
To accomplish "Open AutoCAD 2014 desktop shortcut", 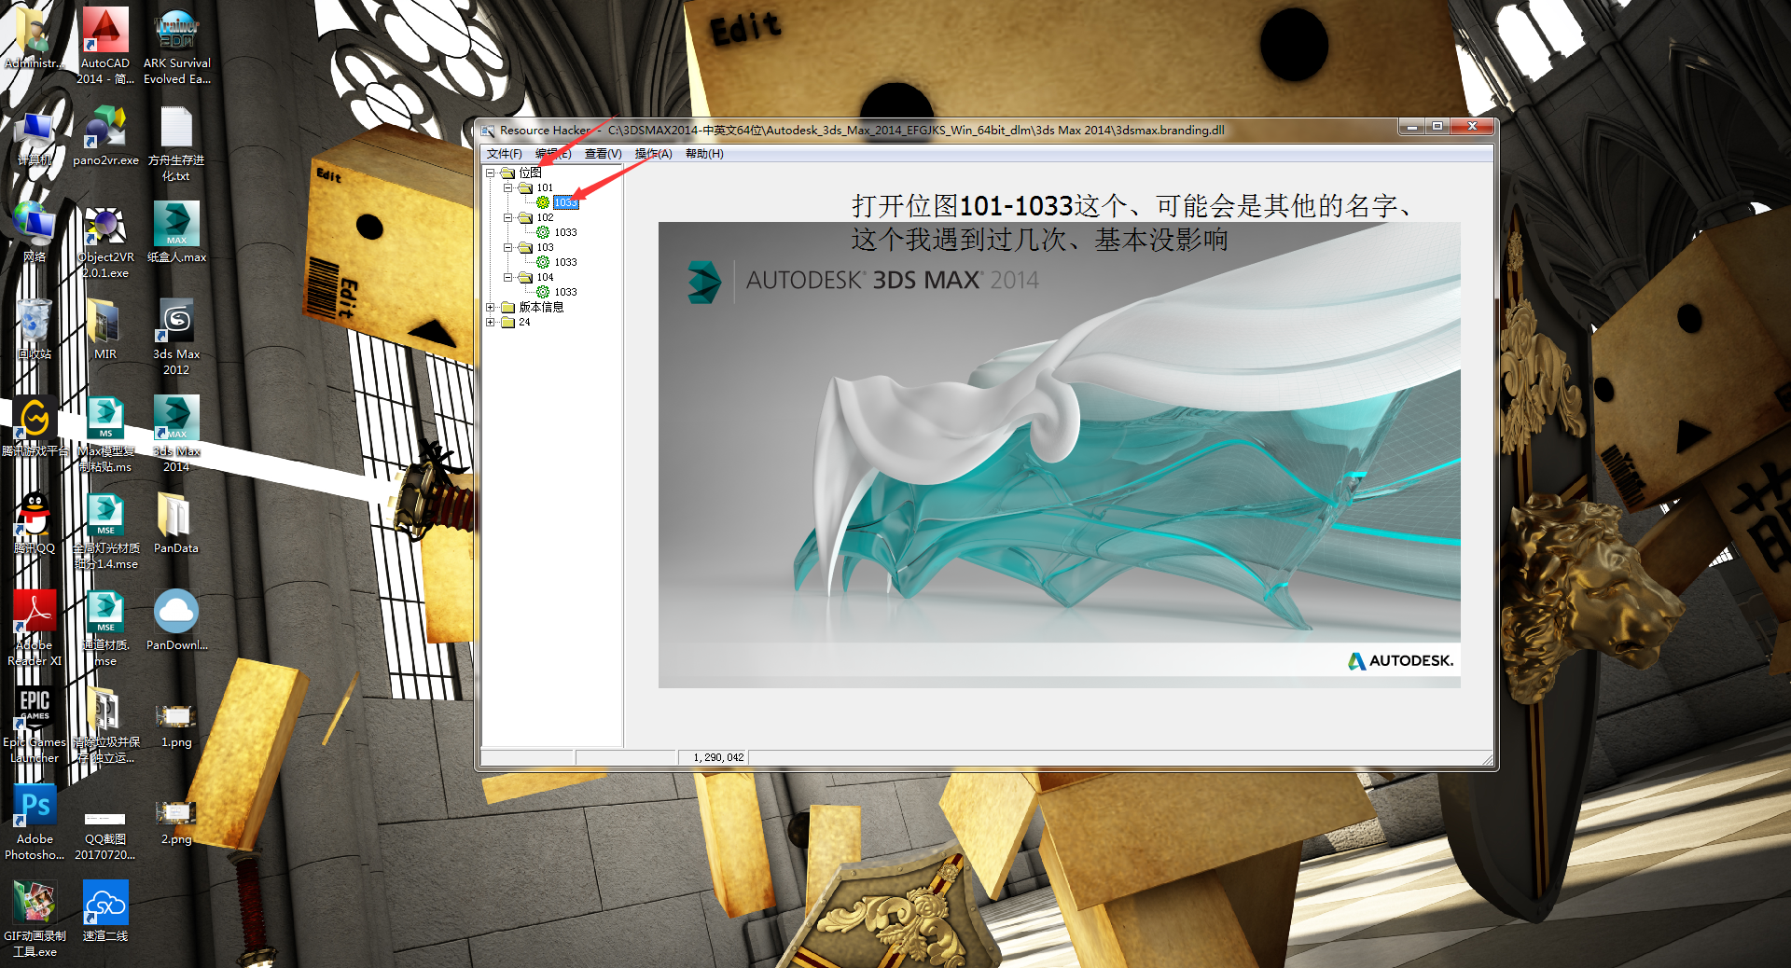I will pos(105,46).
